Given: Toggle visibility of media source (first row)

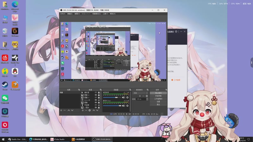Looking at the screenshot, I should click(96, 92).
